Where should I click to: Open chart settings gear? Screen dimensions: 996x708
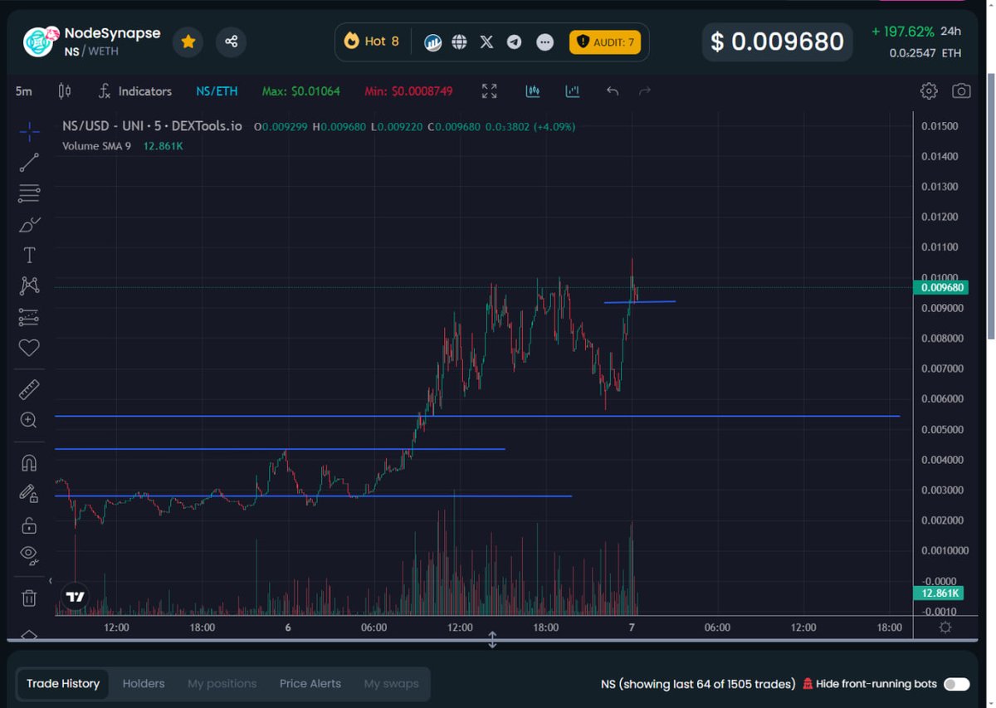pos(929,91)
